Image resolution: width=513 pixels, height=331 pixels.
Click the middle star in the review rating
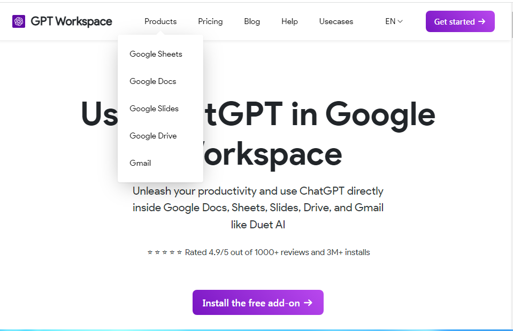(164, 252)
